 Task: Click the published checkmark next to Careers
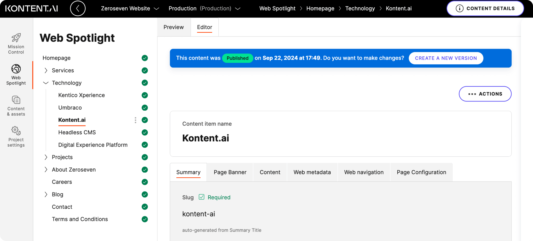pyautogui.click(x=144, y=182)
